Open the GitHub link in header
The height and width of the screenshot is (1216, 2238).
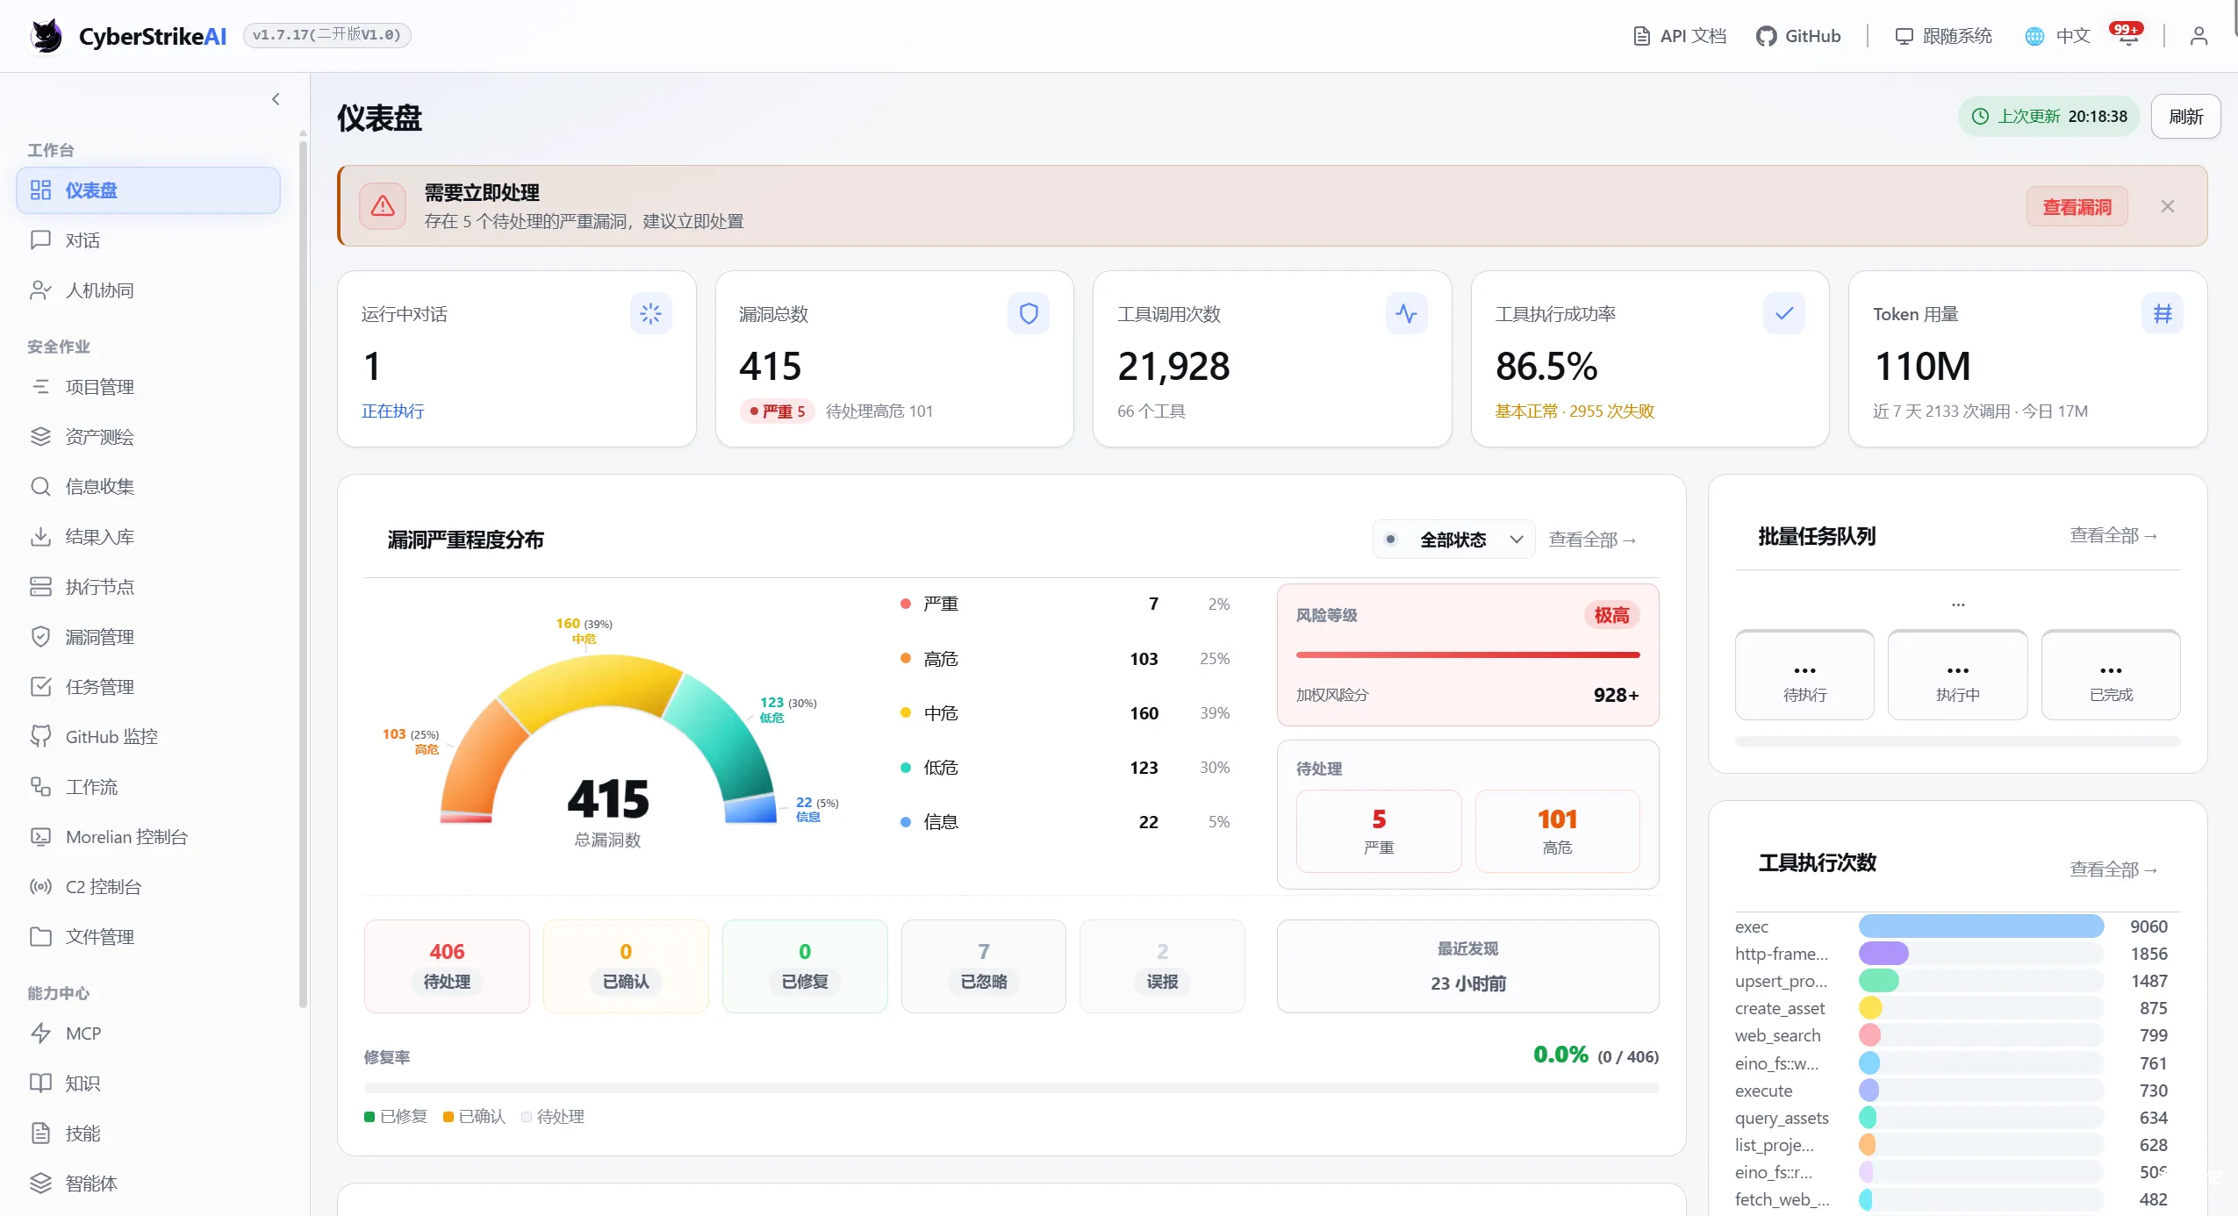(1798, 36)
